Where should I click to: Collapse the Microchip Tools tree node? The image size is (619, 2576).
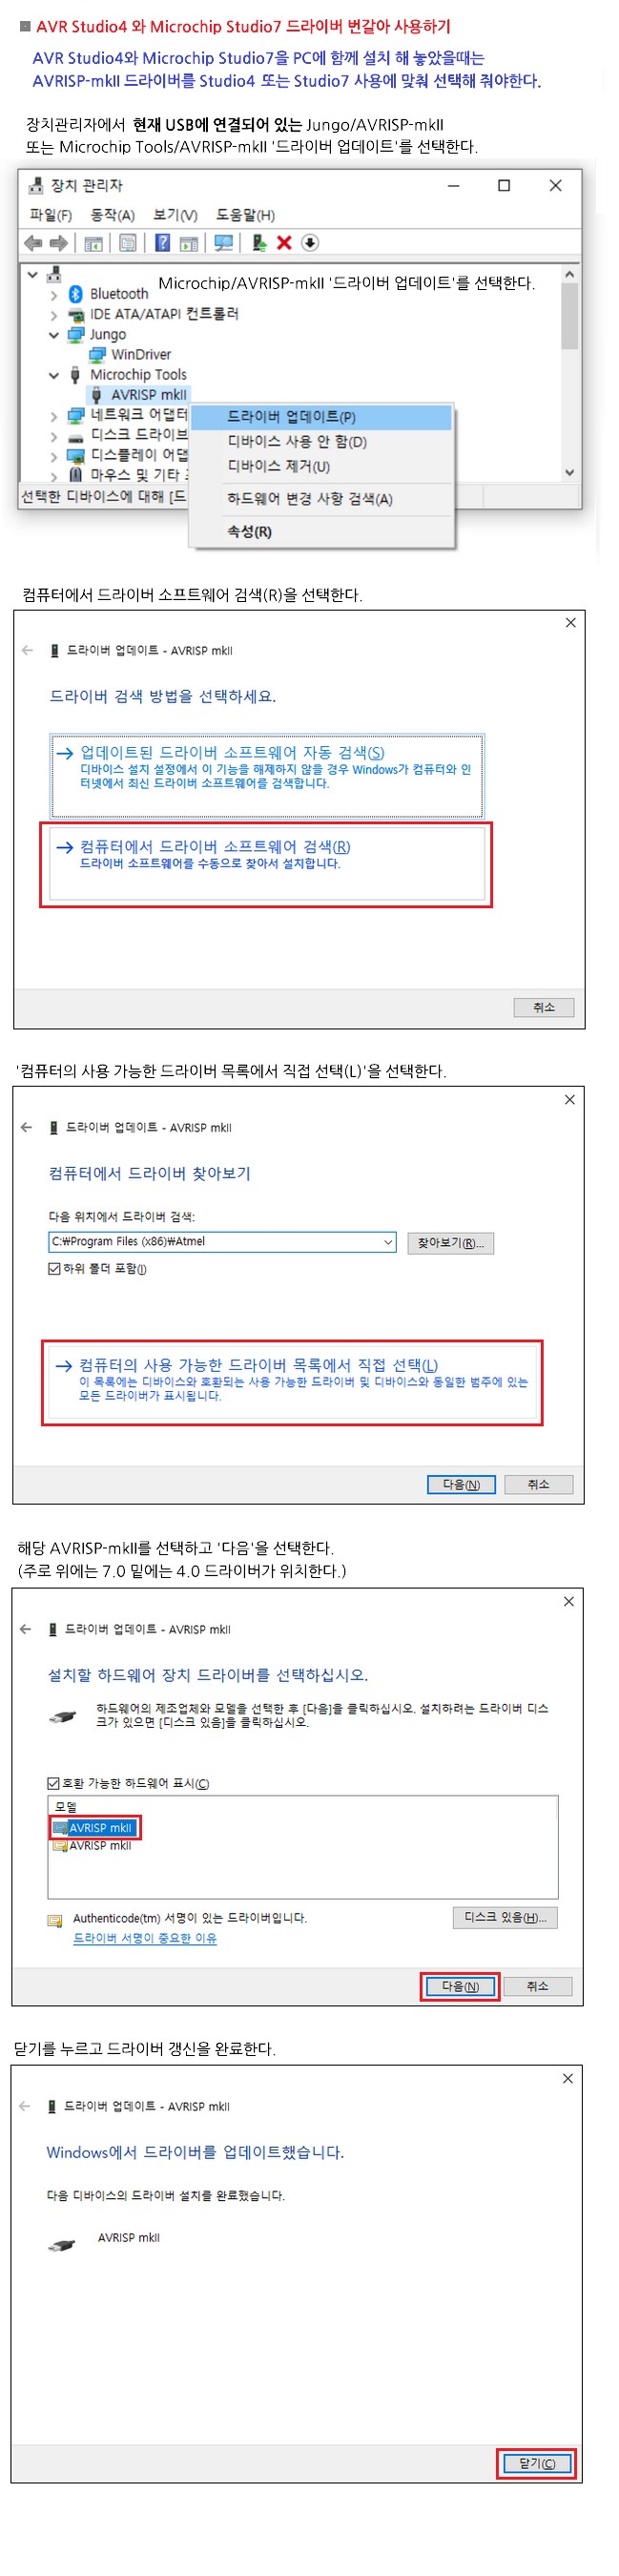[54, 375]
